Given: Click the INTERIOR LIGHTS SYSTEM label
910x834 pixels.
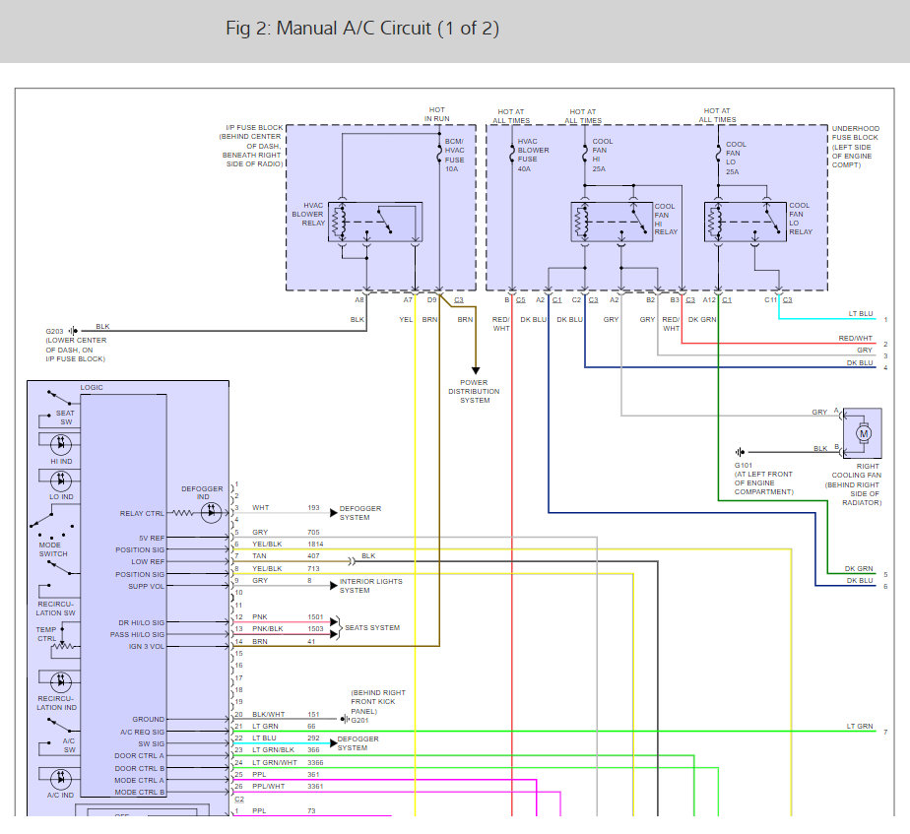Looking at the screenshot, I should coord(371,586).
